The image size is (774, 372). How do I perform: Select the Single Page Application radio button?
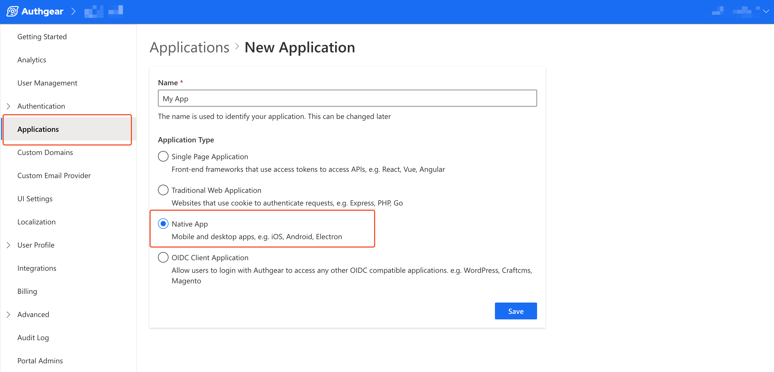(x=163, y=157)
